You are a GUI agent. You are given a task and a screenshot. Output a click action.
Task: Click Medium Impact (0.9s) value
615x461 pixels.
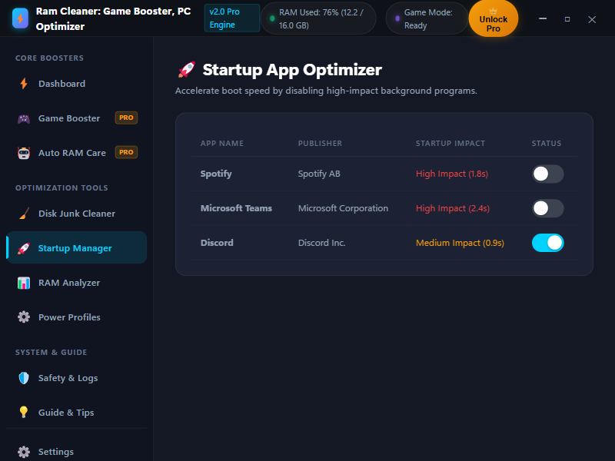pyautogui.click(x=460, y=243)
